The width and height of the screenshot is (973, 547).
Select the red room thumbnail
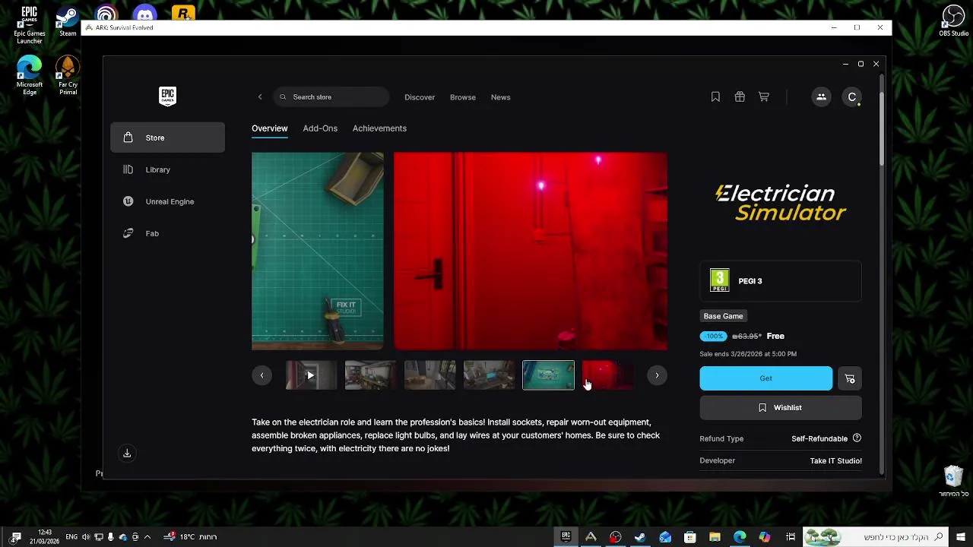point(607,375)
